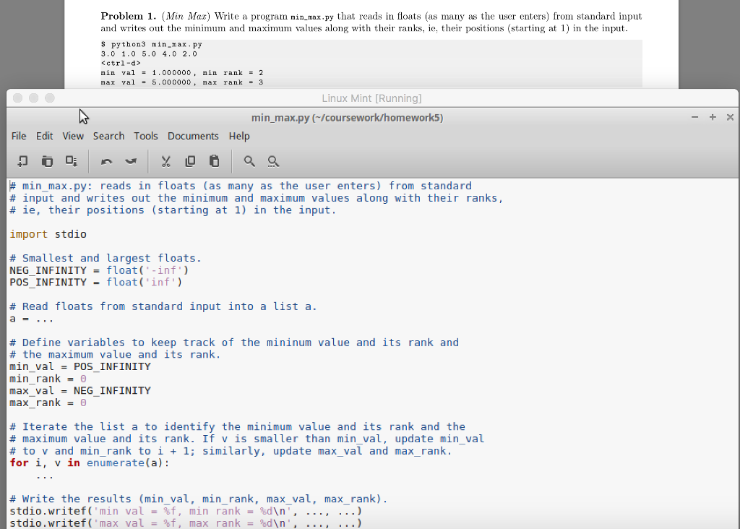
Task: Click the third VM window traffic-light button
Action: pos(50,98)
